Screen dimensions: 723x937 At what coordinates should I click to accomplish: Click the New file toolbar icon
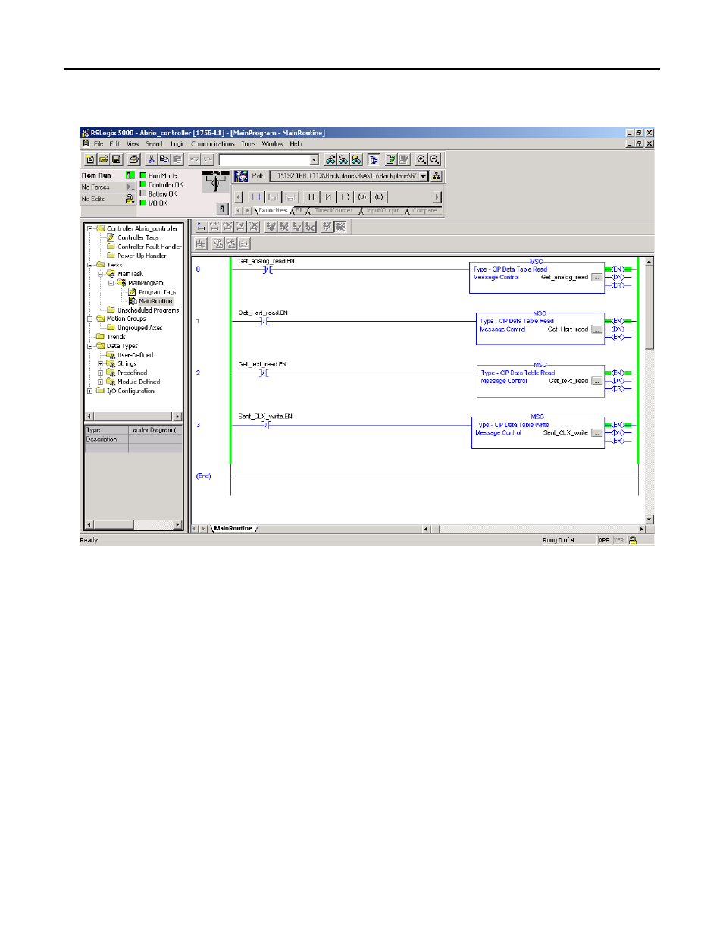tap(90, 159)
